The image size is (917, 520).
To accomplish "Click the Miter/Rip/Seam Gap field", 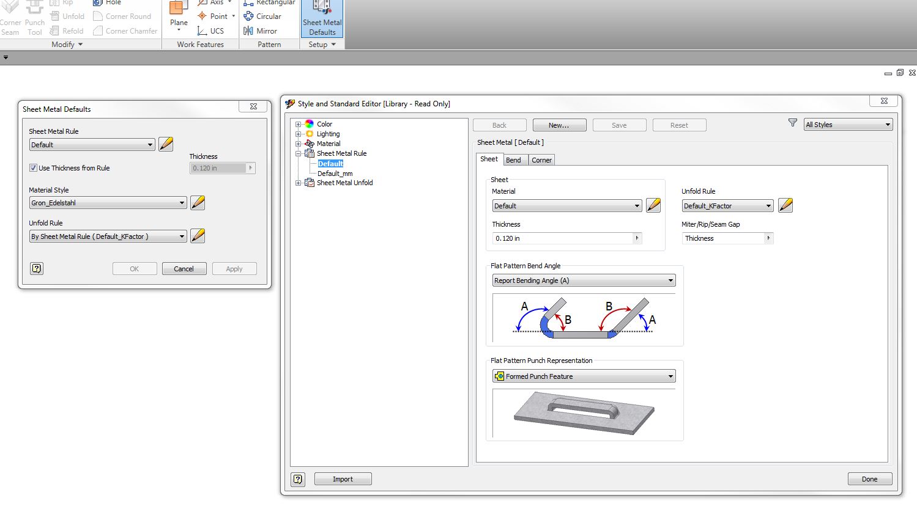I will 724,238.
